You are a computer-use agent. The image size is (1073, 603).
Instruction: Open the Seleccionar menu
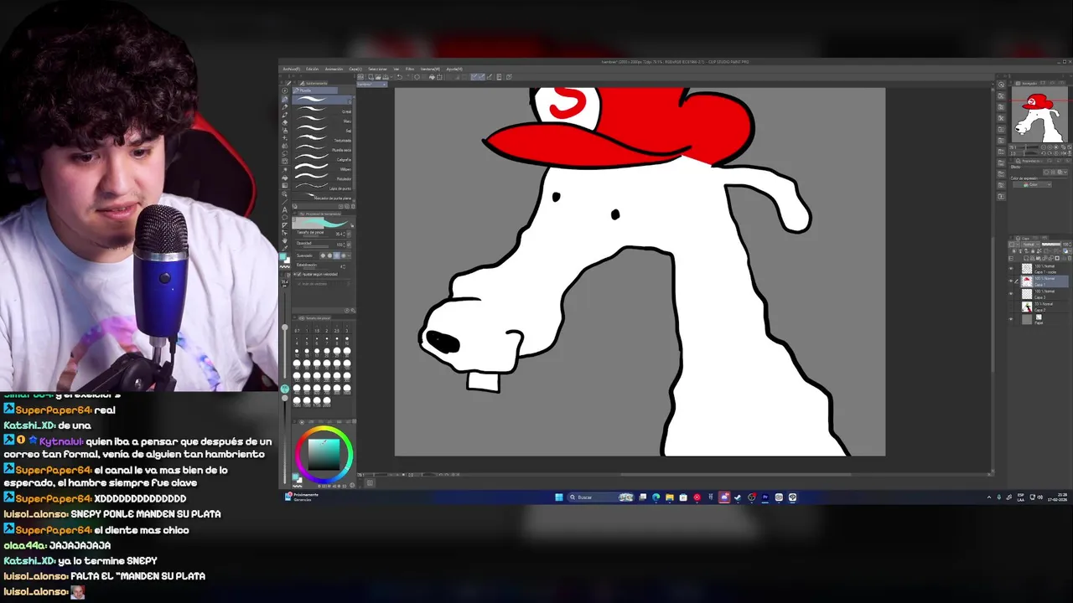coord(377,69)
